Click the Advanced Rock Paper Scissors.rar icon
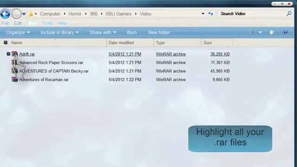The image size is (297, 167). tap(14, 63)
